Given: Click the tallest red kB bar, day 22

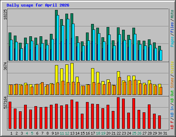Looking at the screenshot, I should coord(118,113).
